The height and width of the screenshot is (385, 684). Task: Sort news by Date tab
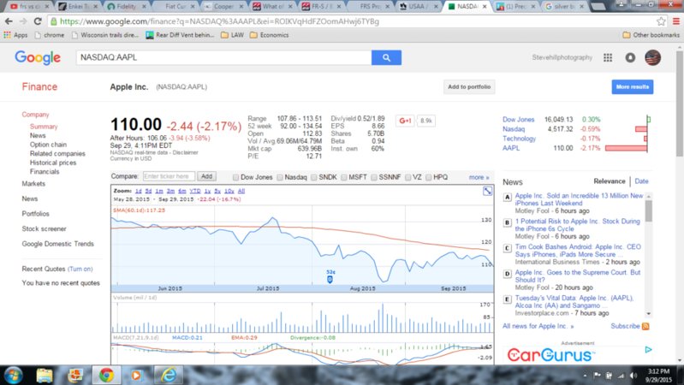pyautogui.click(x=641, y=181)
